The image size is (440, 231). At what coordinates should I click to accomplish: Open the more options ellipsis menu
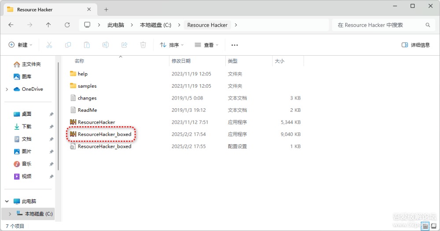tap(235, 45)
